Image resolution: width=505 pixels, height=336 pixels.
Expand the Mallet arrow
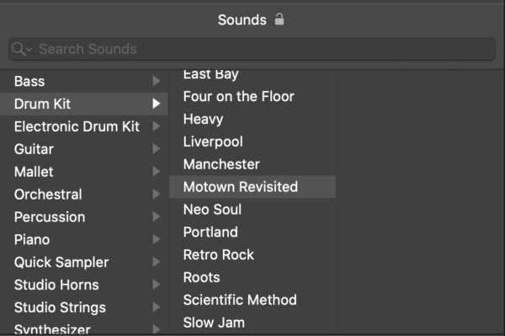[x=157, y=172]
